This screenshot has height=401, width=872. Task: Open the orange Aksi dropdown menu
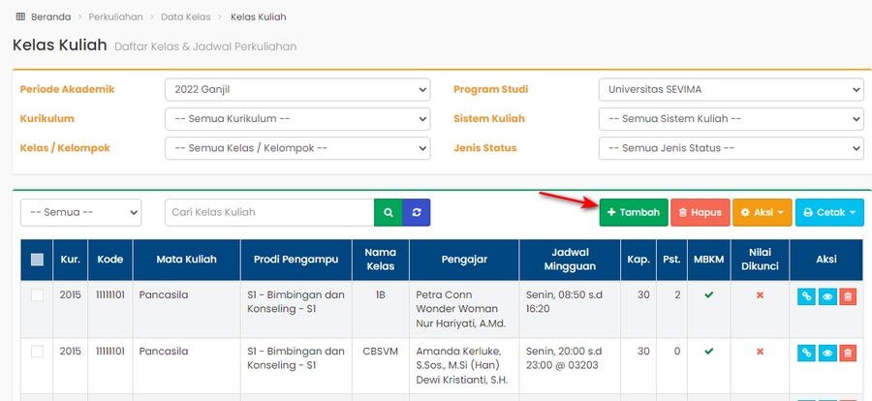tap(762, 212)
